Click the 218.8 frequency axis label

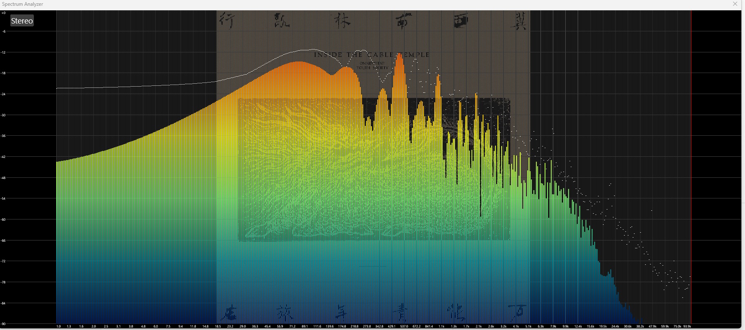click(354, 326)
